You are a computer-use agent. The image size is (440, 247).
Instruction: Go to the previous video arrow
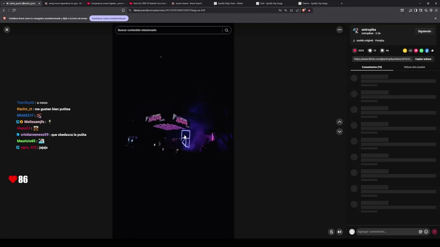(340, 122)
